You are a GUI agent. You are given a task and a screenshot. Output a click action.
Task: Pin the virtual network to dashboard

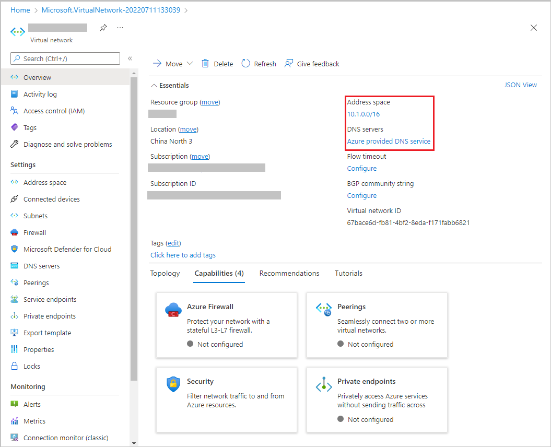(103, 28)
